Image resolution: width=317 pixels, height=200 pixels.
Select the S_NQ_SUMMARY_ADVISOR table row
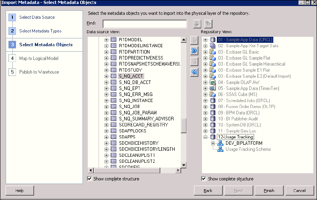pos(146,119)
